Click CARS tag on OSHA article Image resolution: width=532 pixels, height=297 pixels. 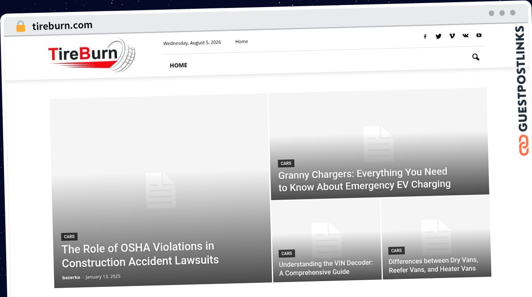[69, 237]
